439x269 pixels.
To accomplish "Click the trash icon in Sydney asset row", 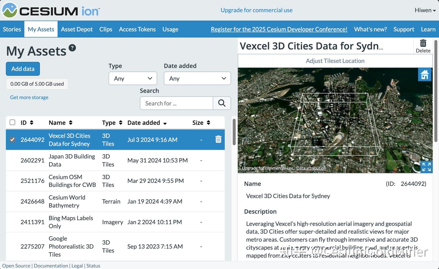I will 218,140.
